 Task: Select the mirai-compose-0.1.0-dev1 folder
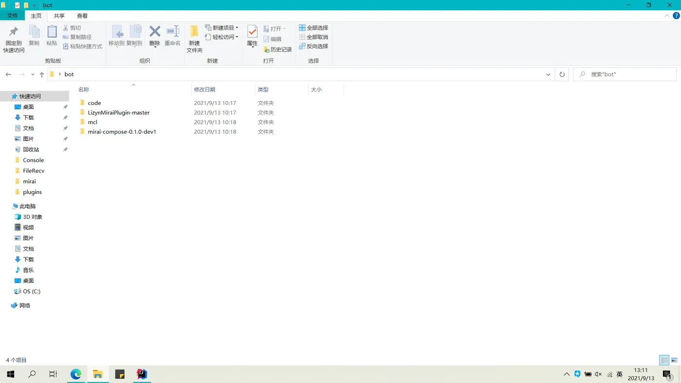tap(122, 132)
